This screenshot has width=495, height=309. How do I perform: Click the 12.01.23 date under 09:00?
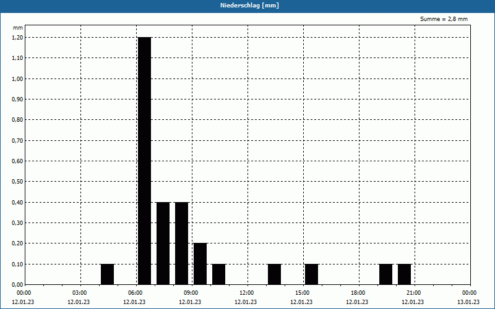(190, 302)
